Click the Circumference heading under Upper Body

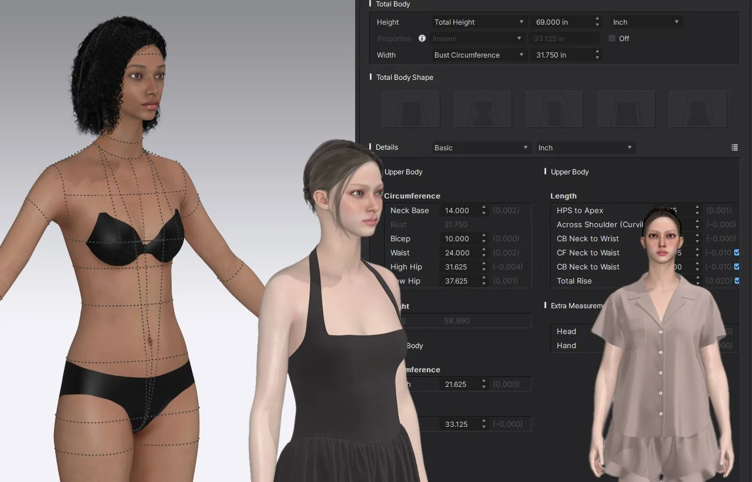pyautogui.click(x=412, y=196)
